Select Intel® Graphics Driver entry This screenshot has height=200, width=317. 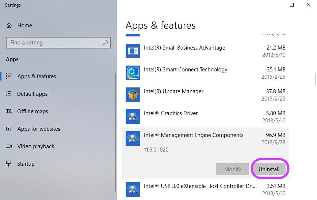[x=206, y=117]
